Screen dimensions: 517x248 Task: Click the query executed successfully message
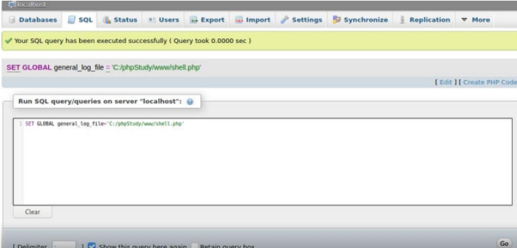[132, 41]
